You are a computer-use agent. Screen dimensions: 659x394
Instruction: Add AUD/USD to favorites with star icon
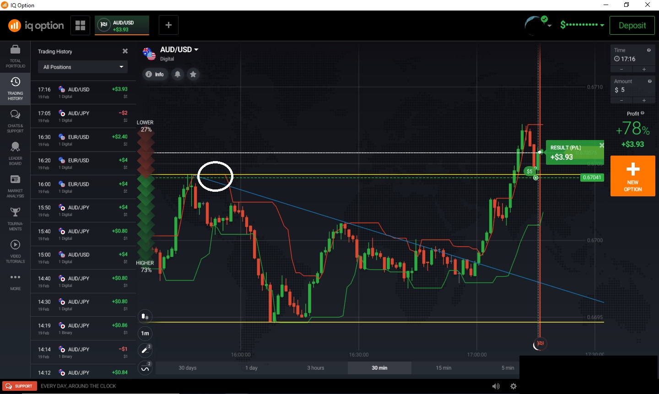point(193,74)
